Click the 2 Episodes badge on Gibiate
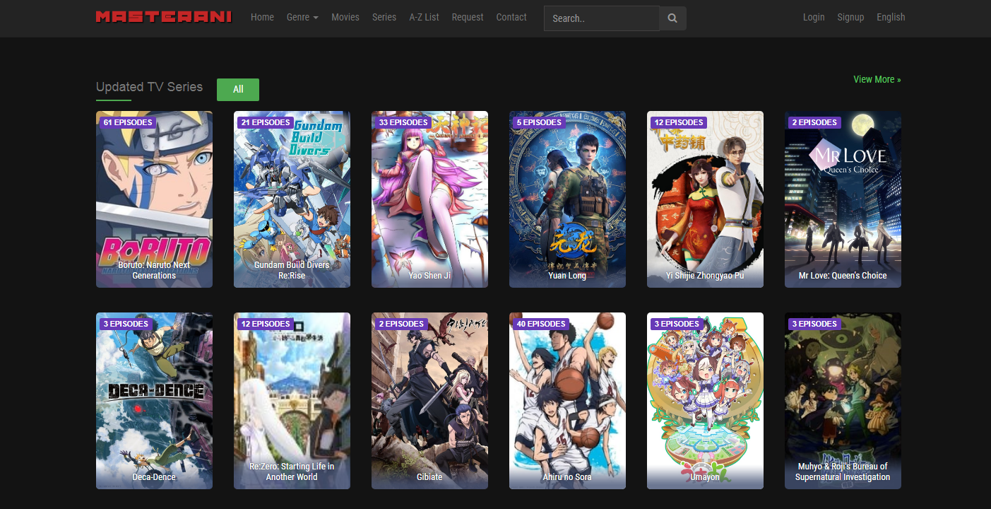 (401, 324)
